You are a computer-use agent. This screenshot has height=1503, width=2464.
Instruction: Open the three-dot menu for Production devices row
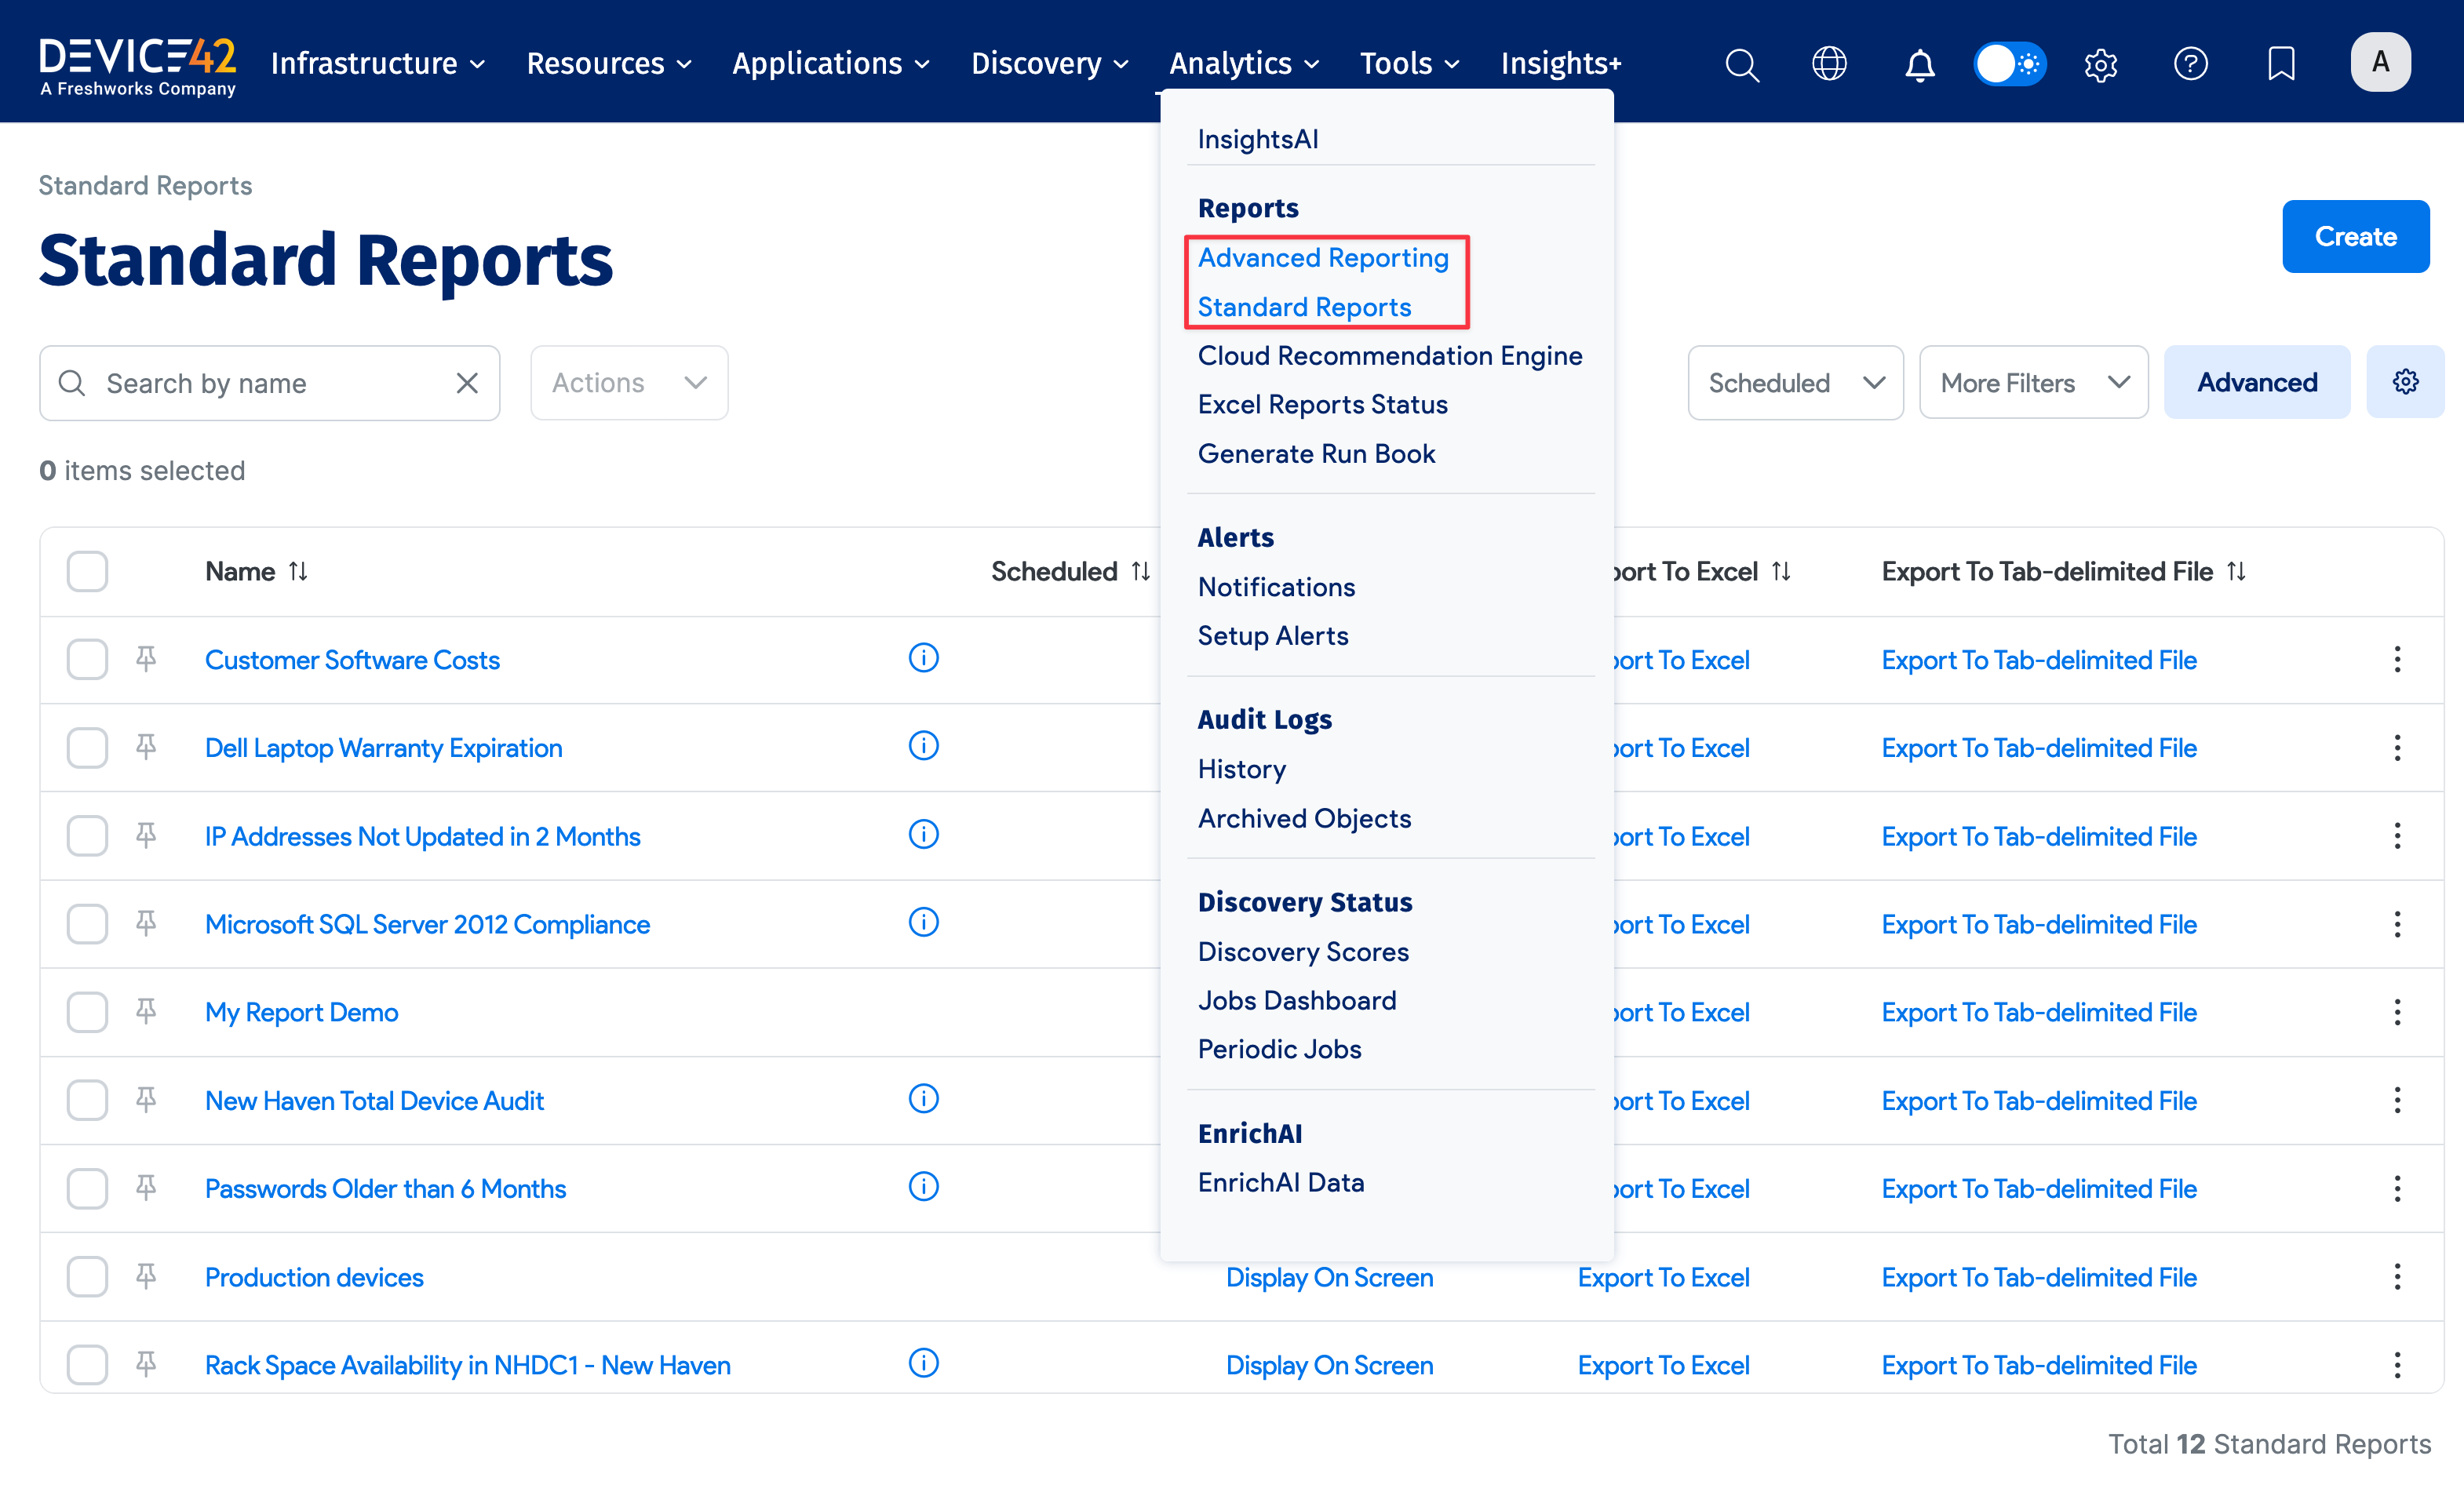pos(2398,1276)
